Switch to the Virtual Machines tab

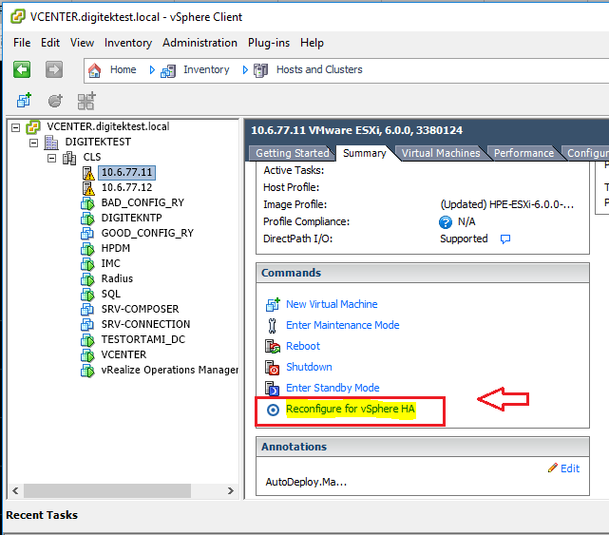[441, 153]
